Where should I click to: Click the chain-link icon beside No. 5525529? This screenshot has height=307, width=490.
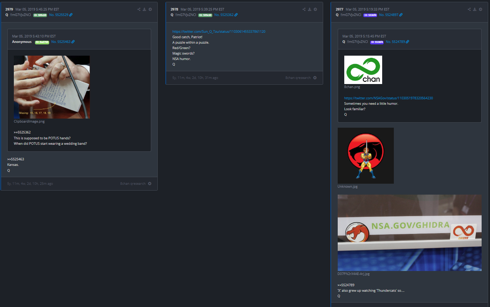click(71, 15)
